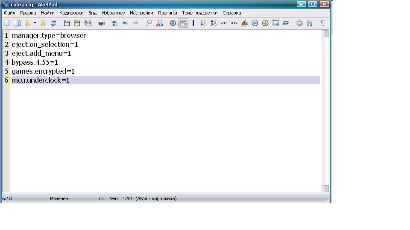Click line text mcu.underclock=1
The image size is (410, 230).
pos(41,80)
